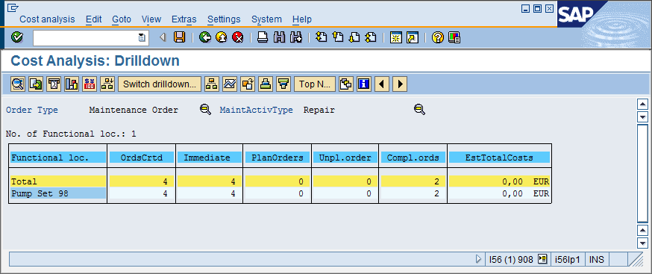The height and width of the screenshot is (274, 652).
Task: Click the left black triangle previous-column button
Action: pos(382,84)
